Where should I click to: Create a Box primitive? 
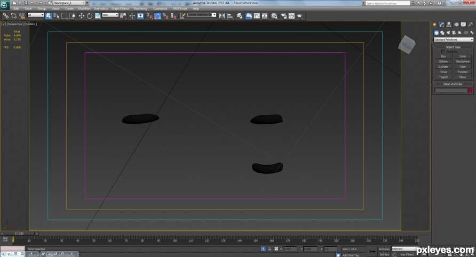click(x=443, y=57)
